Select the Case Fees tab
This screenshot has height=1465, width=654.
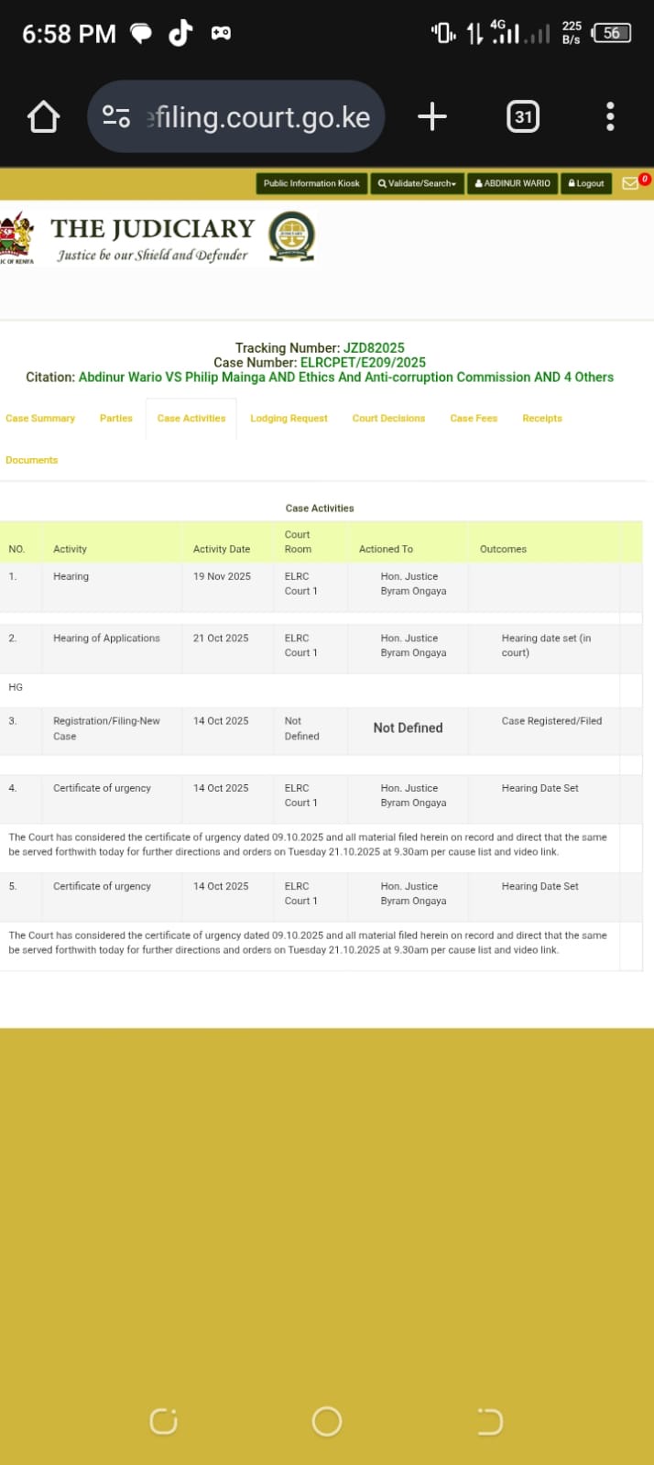tap(474, 419)
